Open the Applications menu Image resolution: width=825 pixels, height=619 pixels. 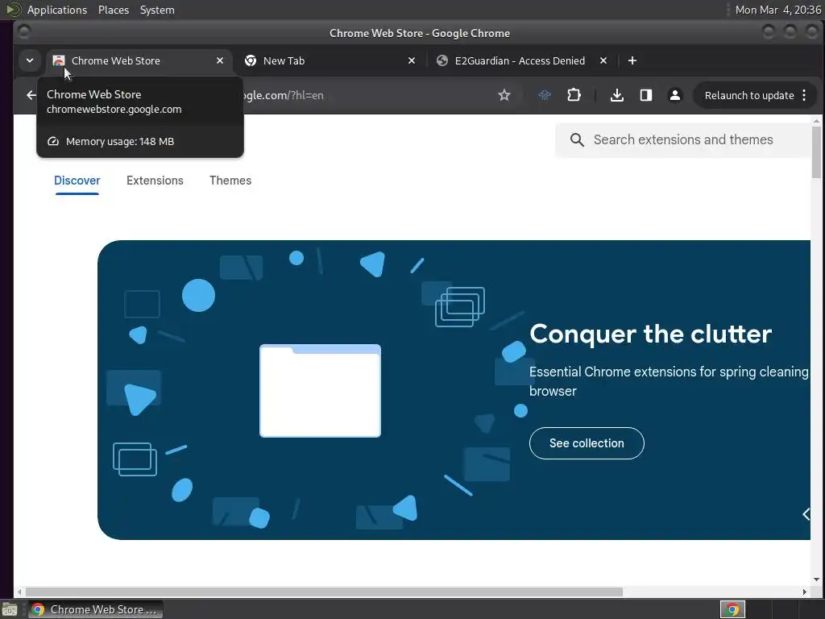[x=57, y=10]
